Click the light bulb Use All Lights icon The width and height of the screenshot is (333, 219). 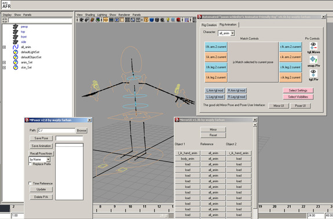point(168,20)
